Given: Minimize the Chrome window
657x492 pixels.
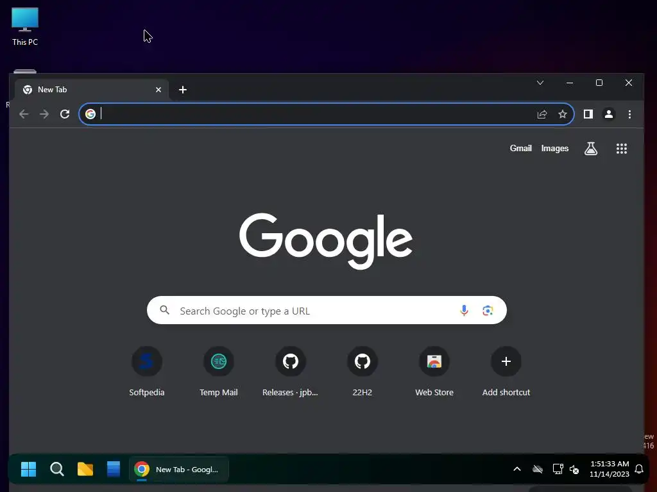Looking at the screenshot, I should [570, 83].
